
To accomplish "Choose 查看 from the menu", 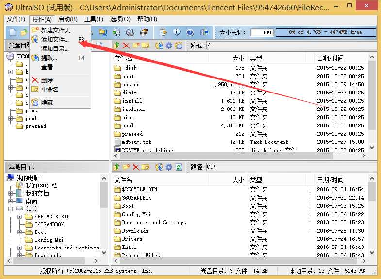I will click(x=60, y=67).
